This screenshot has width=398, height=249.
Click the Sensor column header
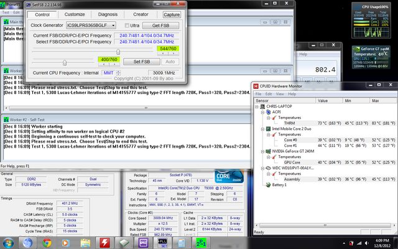(285, 101)
